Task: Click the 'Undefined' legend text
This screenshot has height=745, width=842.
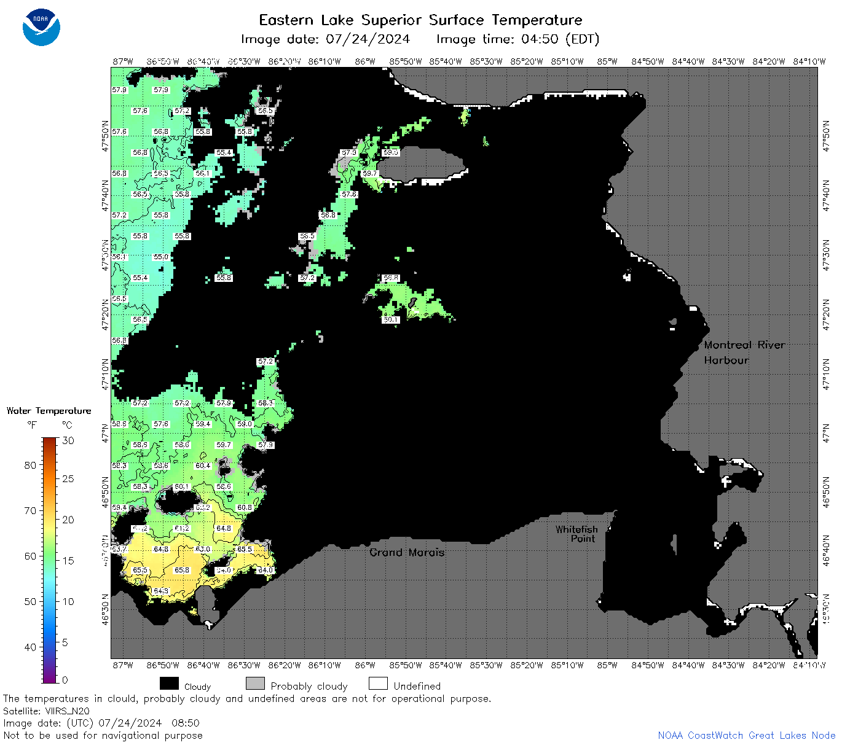Action: click(417, 686)
